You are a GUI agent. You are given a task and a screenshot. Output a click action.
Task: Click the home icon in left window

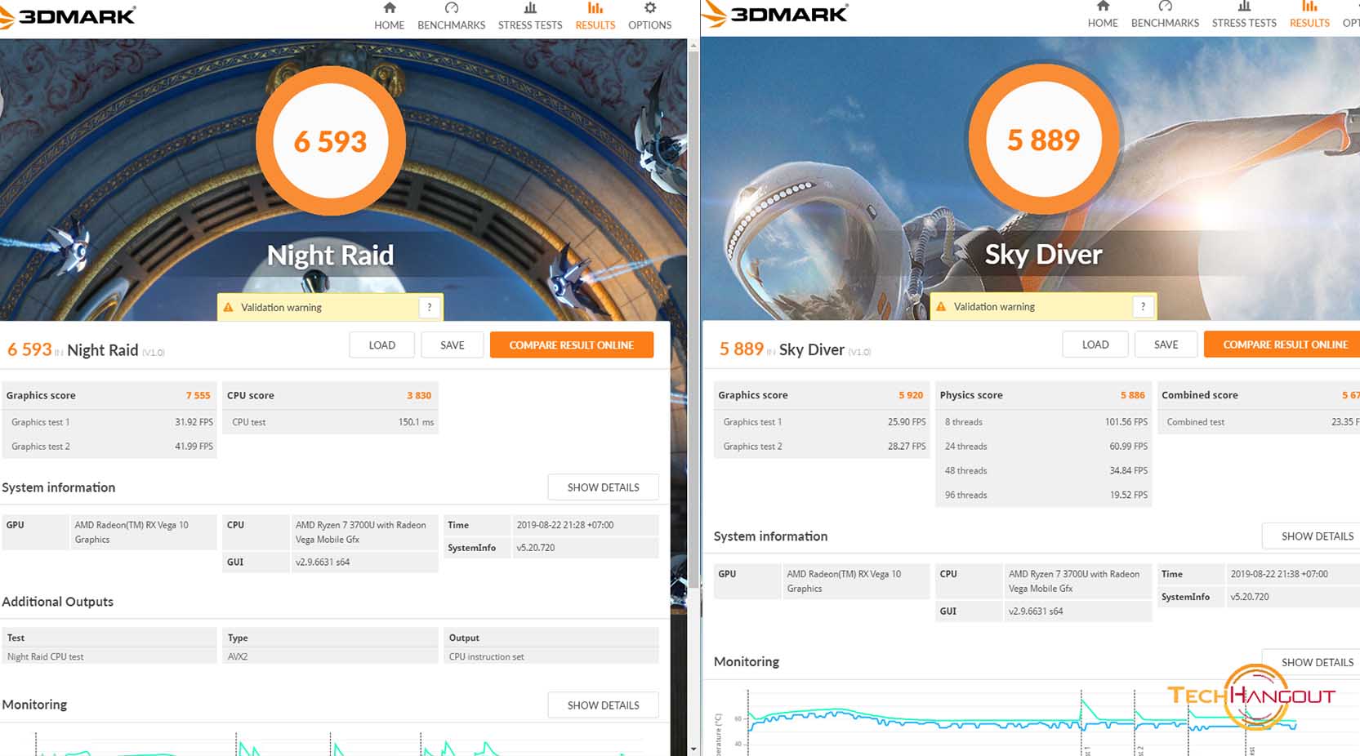click(390, 8)
